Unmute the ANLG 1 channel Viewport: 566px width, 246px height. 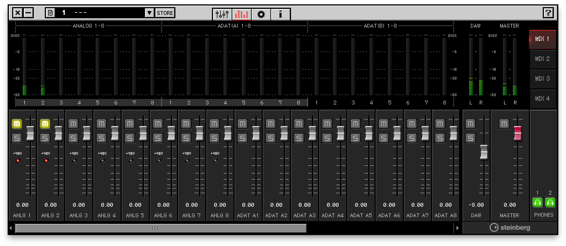17,124
